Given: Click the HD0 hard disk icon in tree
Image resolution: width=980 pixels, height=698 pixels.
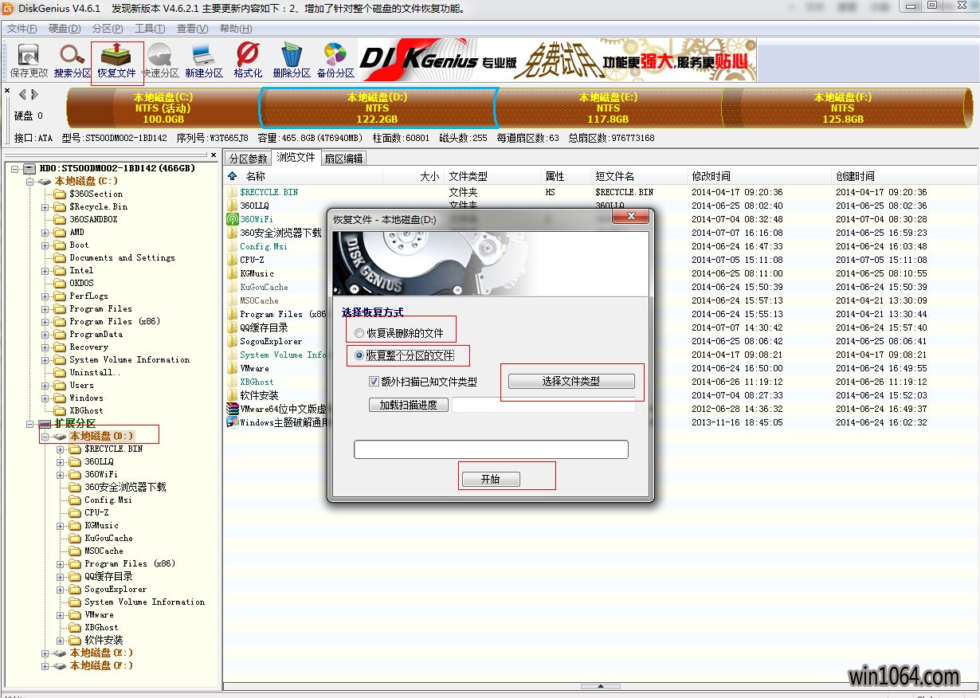Looking at the screenshot, I should pos(29,168).
